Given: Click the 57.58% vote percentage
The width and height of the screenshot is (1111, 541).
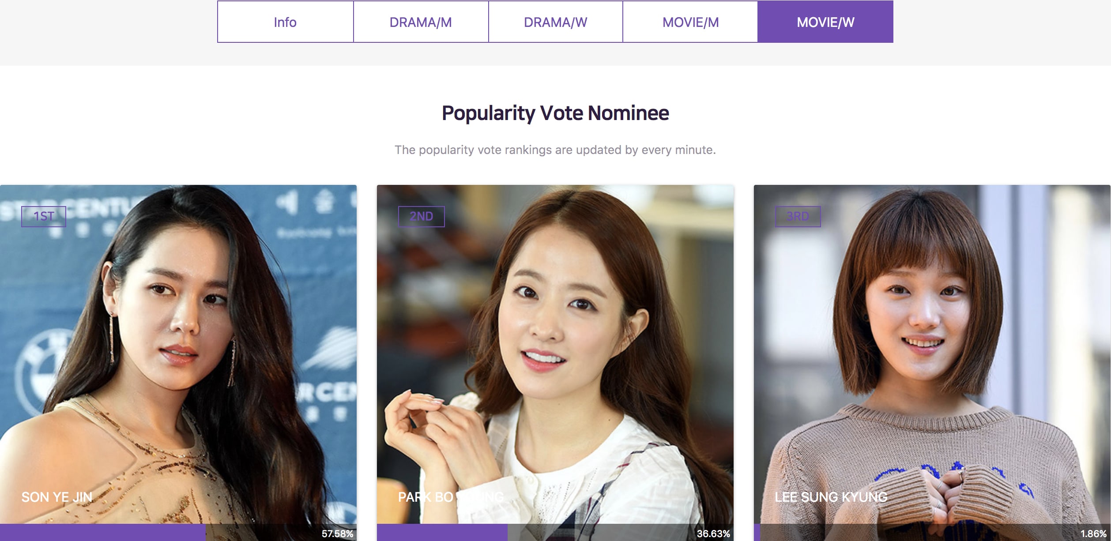Looking at the screenshot, I should coord(337,534).
